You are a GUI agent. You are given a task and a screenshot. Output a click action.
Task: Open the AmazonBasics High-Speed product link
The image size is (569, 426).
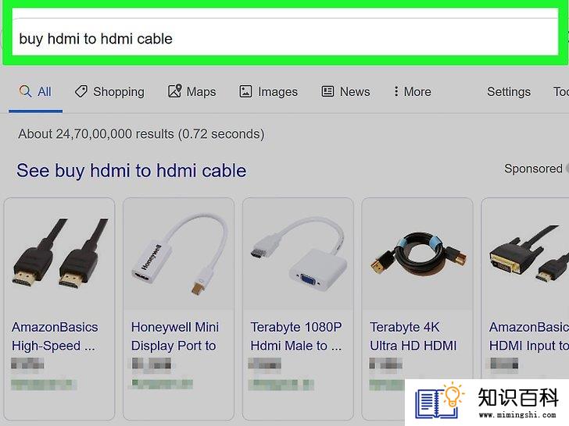pos(55,336)
